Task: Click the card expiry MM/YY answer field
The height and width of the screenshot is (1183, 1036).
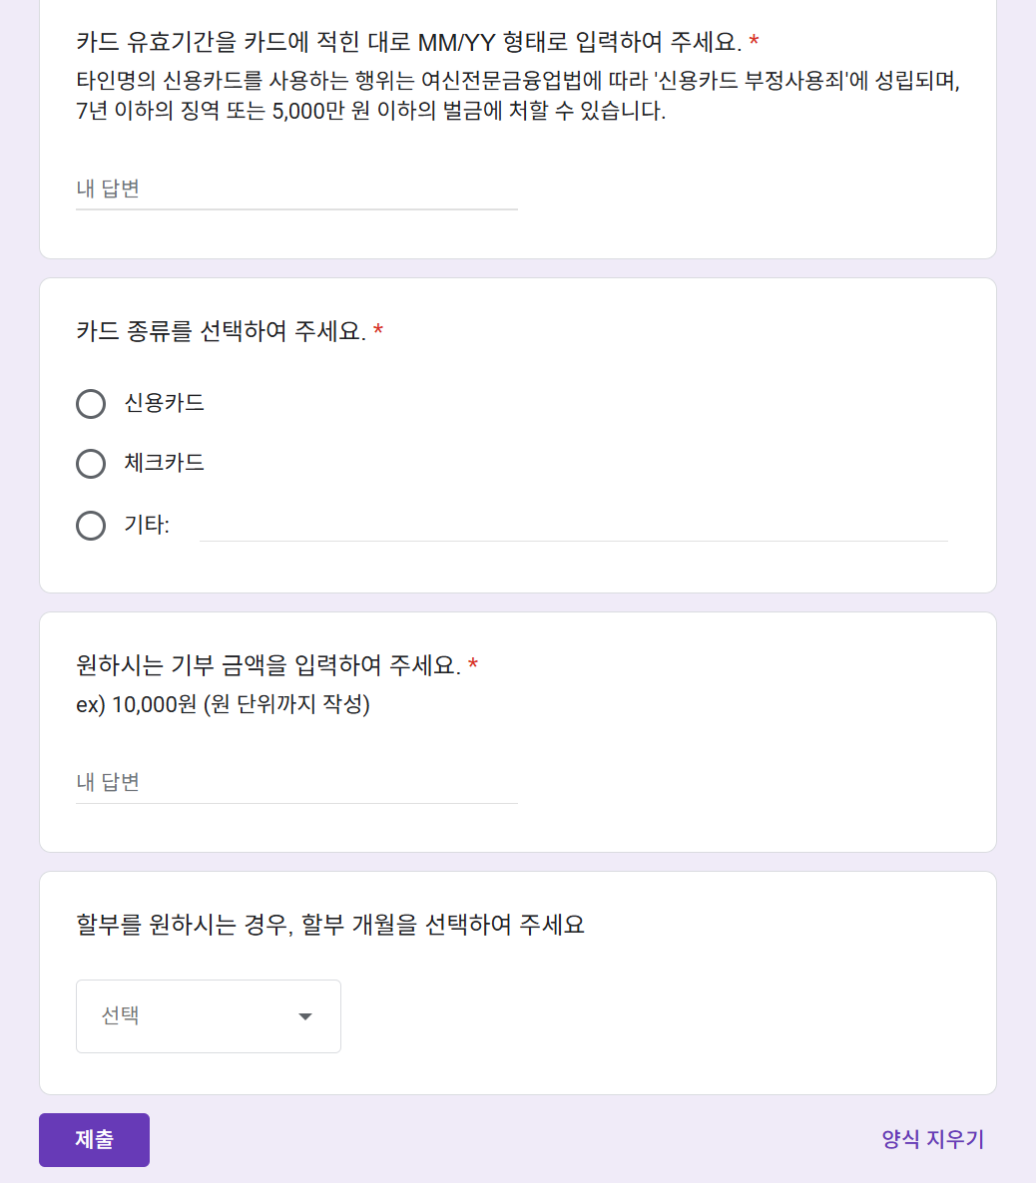Action: coord(296,189)
